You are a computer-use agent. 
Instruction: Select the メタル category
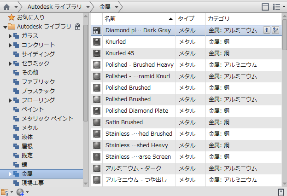coord(26,128)
